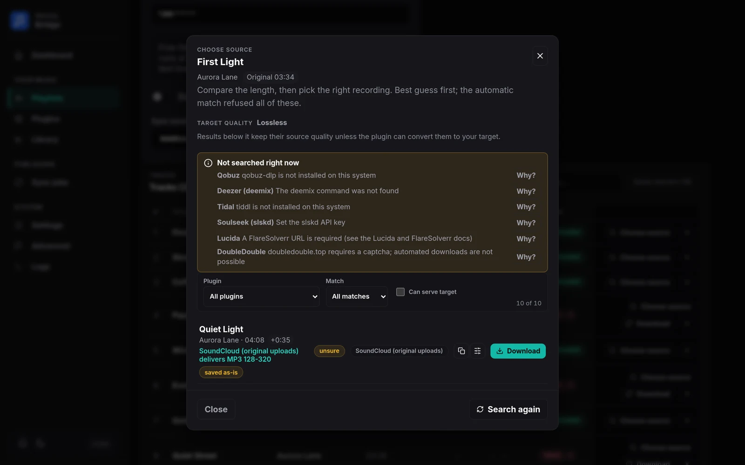Enable the Can serve target checkbox
745x465 pixels.
point(400,292)
